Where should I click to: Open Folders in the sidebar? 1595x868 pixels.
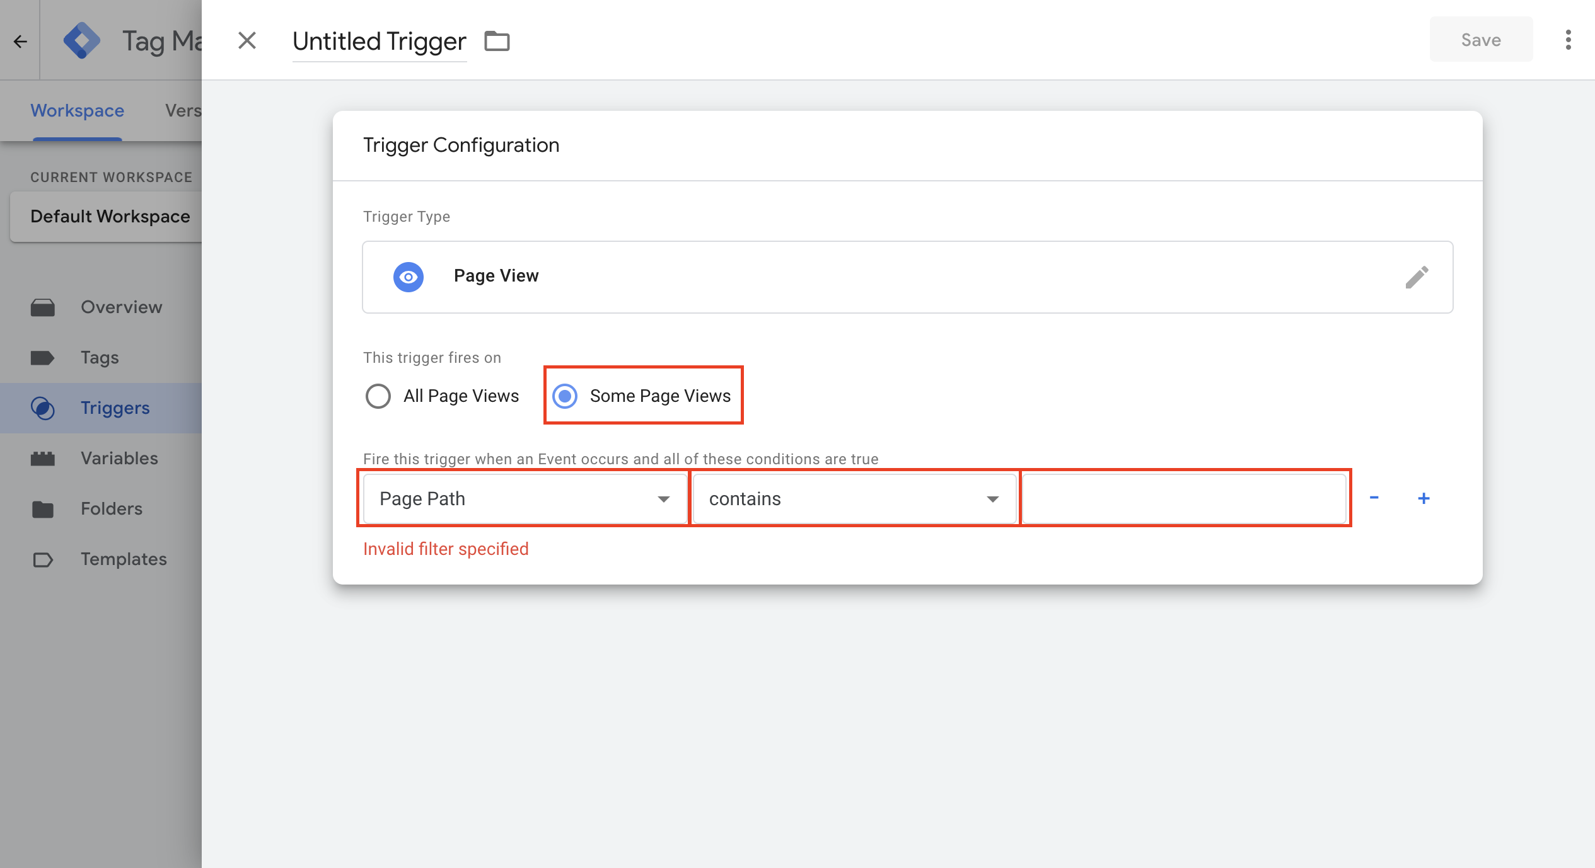point(101,509)
